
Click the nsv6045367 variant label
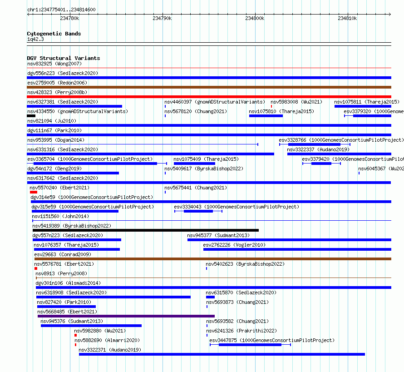click(x=381, y=169)
